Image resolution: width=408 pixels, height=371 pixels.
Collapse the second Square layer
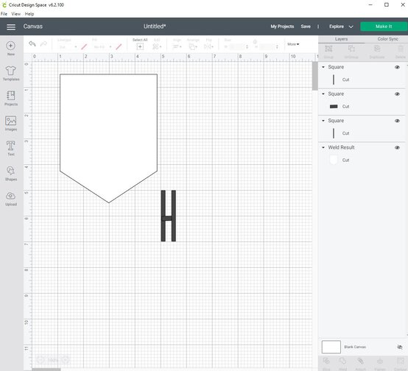pyautogui.click(x=323, y=94)
